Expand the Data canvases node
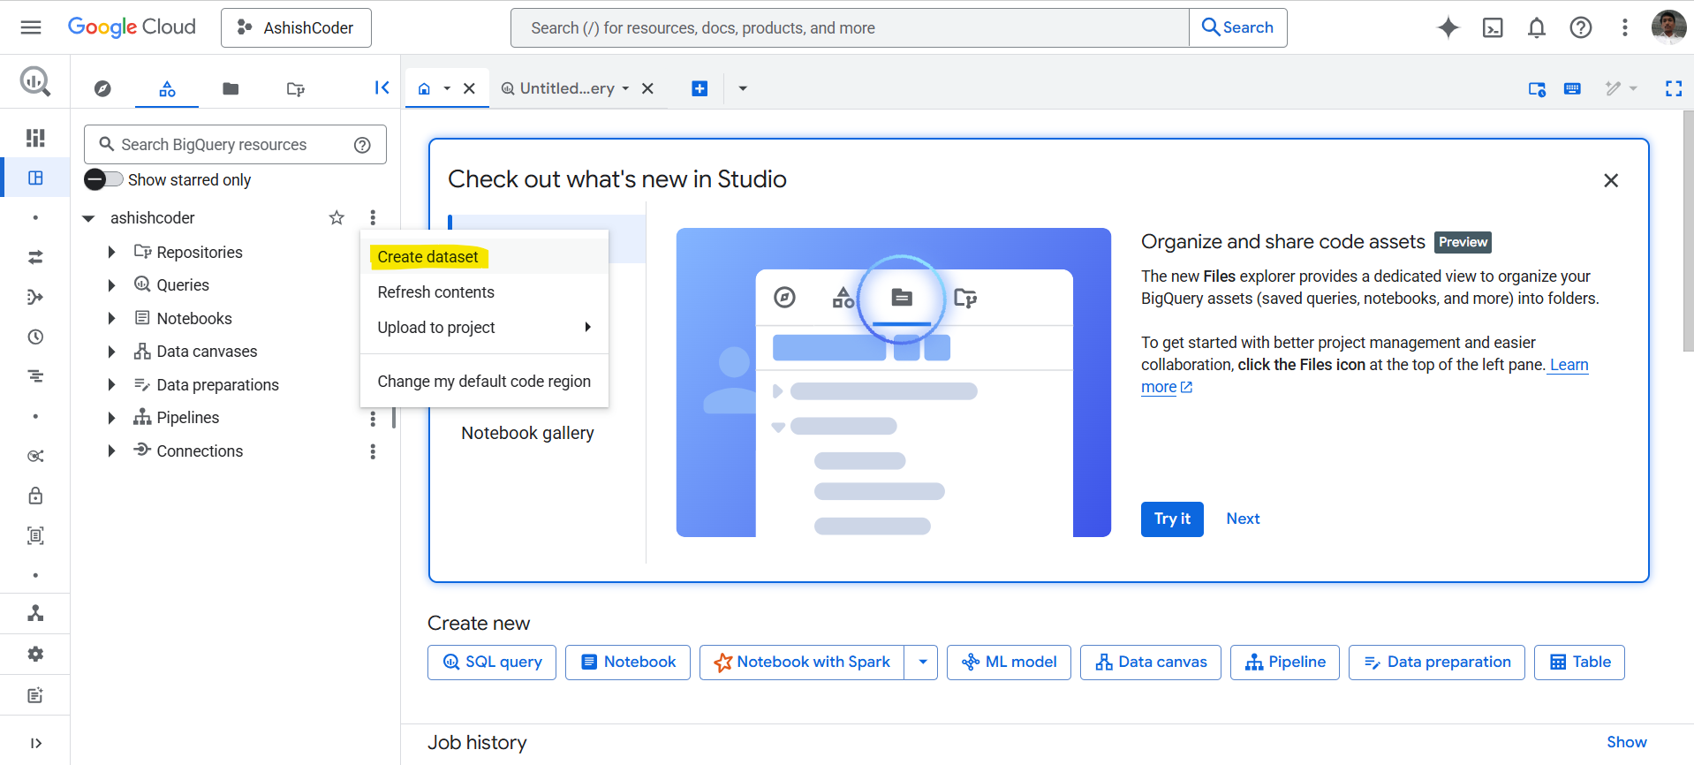This screenshot has height=765, width=1694. coord(111,352)
